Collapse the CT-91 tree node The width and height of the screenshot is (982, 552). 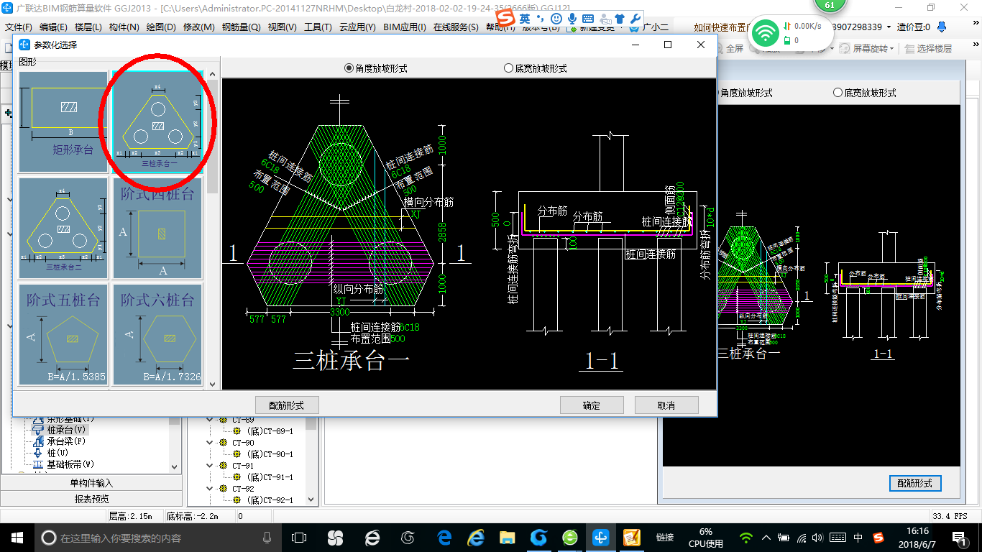click(210, 466)
